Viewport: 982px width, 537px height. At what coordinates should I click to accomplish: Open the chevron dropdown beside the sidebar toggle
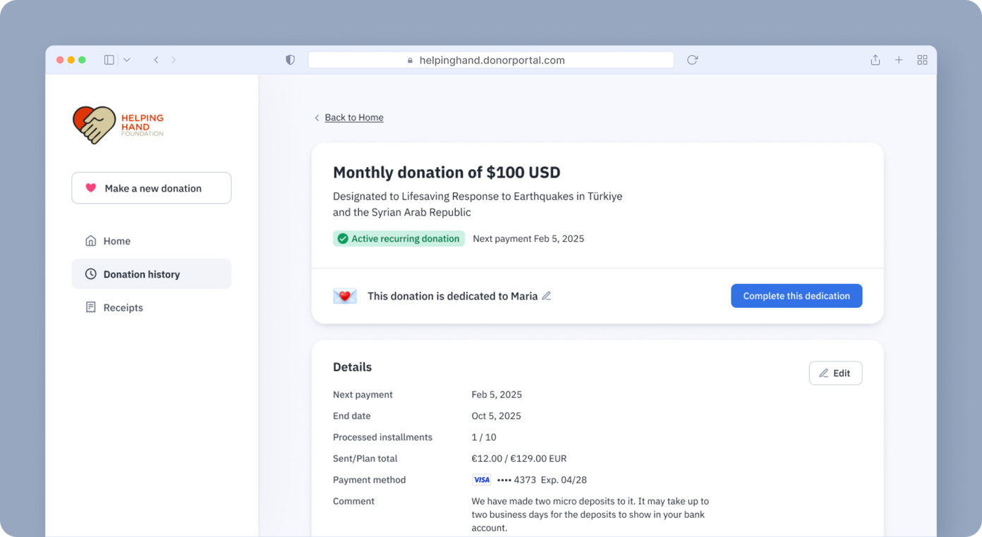pyautogui.click(x=126, y=60)
